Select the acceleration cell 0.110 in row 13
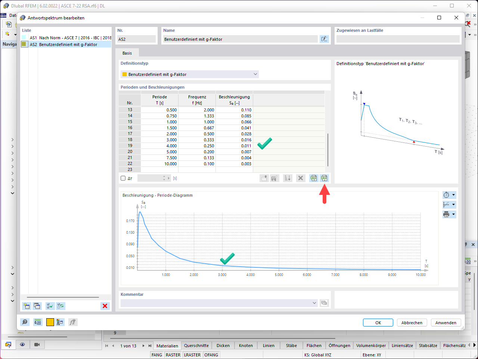 pyautogui.click(x=235, y=110)
